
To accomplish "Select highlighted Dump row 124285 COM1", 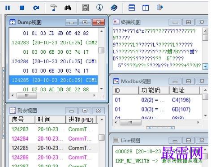I will click(53, 80).
